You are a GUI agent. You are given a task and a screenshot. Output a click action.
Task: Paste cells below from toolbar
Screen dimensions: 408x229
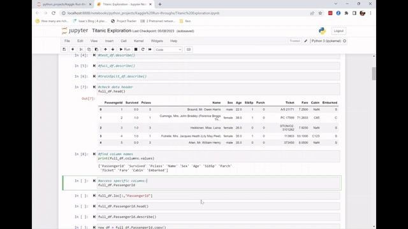[96, 50]
